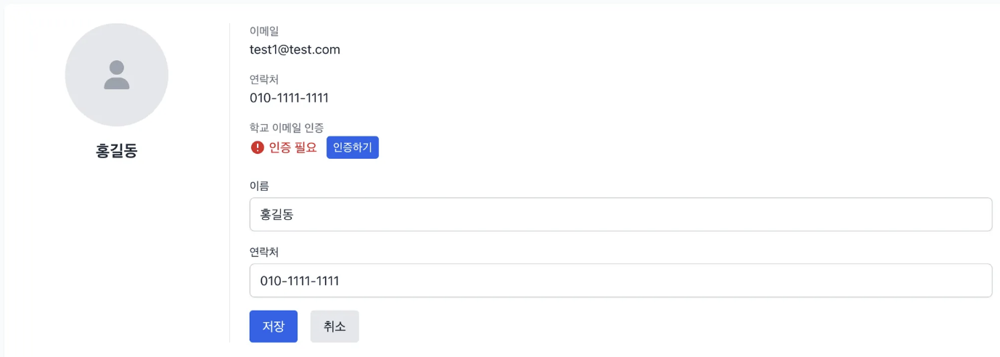Click the email address test1@test.com
The width and height of the screenshot is (1000, 357).
coord(295,49)
